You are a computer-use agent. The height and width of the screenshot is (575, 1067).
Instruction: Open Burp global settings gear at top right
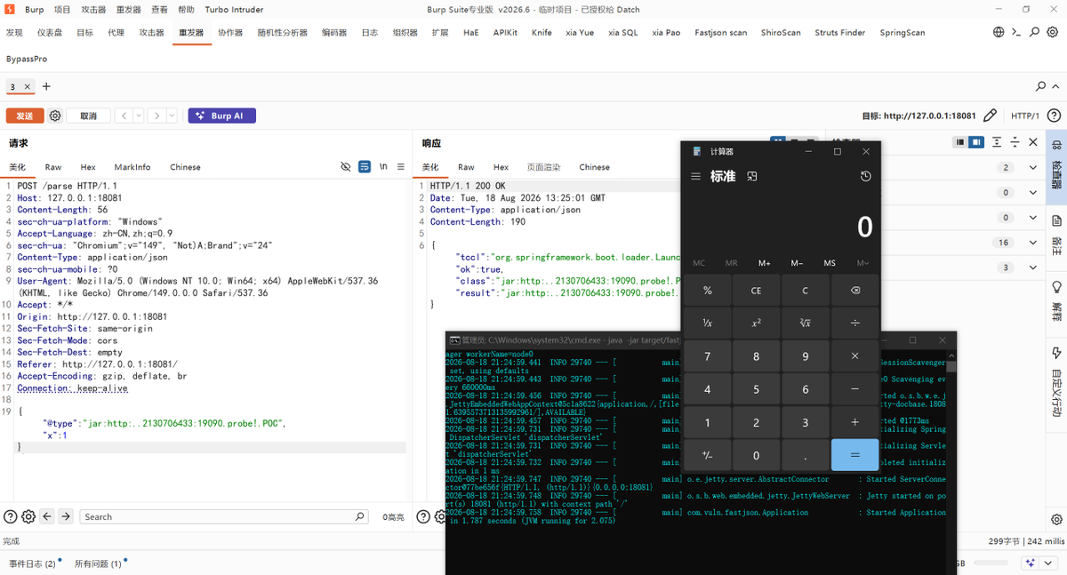(x=1053, y=32)
